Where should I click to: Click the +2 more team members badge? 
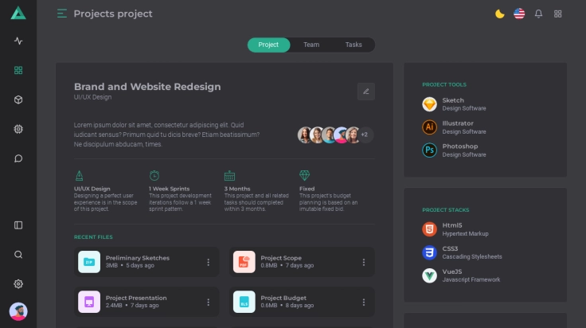coord(364,135)
